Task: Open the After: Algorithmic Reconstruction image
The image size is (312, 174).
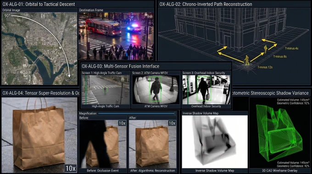Action: pyautogui.click(x=152, y=144)
